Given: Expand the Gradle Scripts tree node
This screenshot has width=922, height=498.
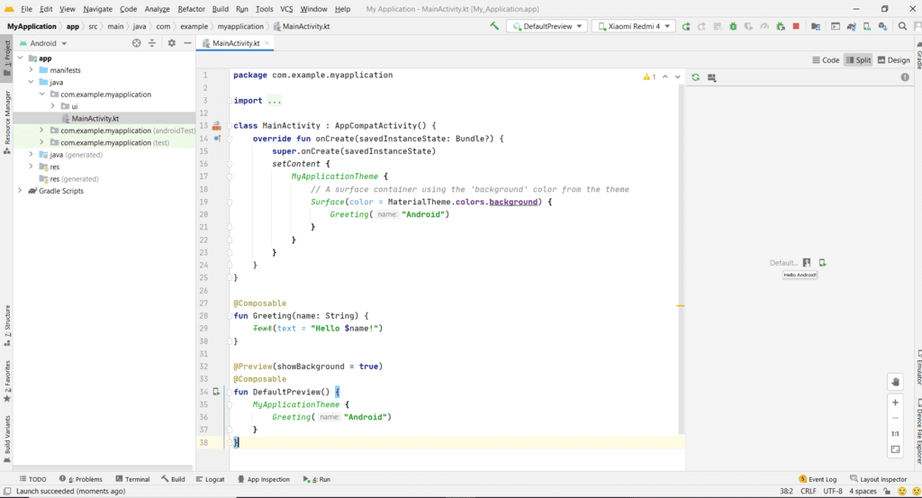Looking at the screenshot, I should (21, 191).
